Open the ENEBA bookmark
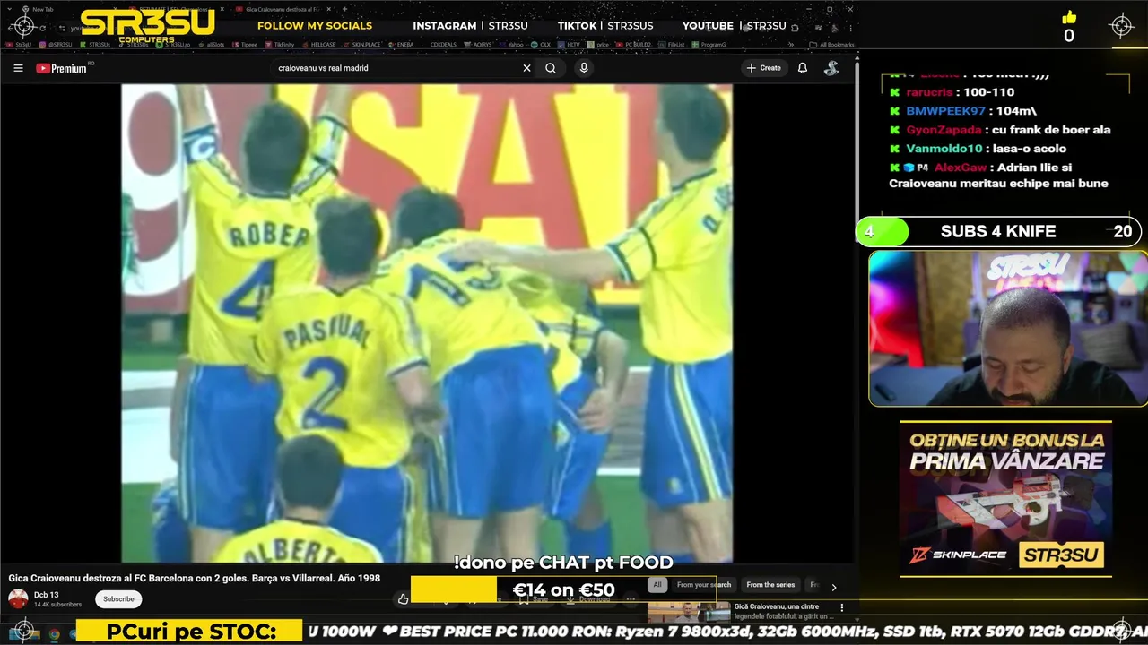The image size is (1148, 645). coord(400,44)
